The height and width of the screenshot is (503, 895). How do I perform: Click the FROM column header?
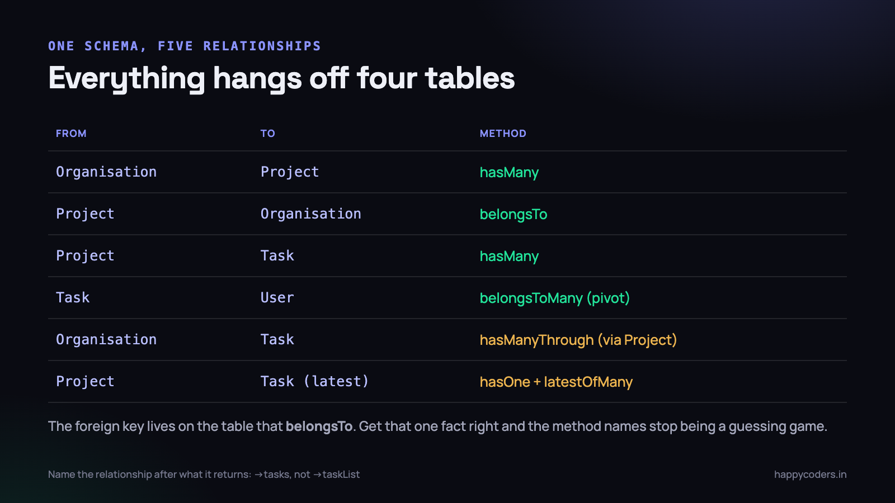pyautogui.click(x=71, y=134)
